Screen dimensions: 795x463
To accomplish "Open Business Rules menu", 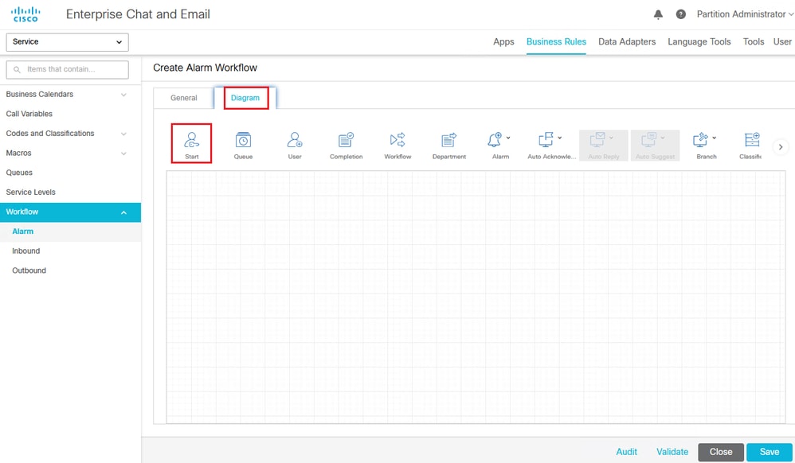I will (x=556, y=41).
